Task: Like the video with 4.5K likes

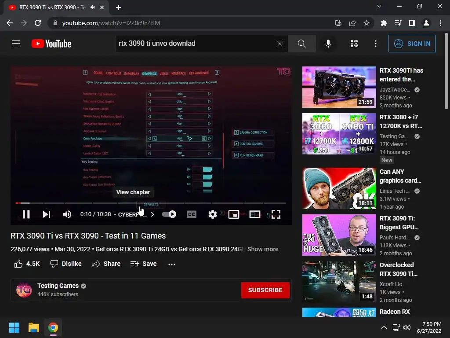Action: point(27,264)
